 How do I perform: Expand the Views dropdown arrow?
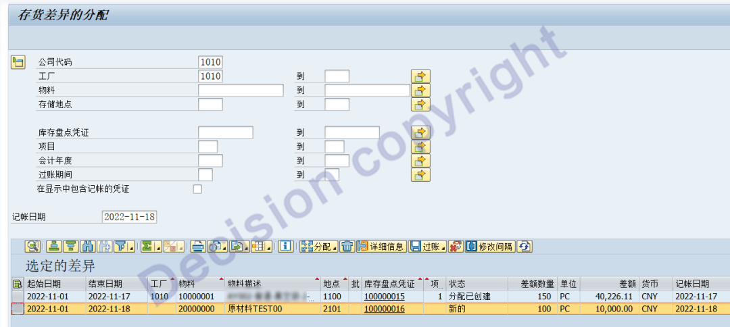(224, 247)
